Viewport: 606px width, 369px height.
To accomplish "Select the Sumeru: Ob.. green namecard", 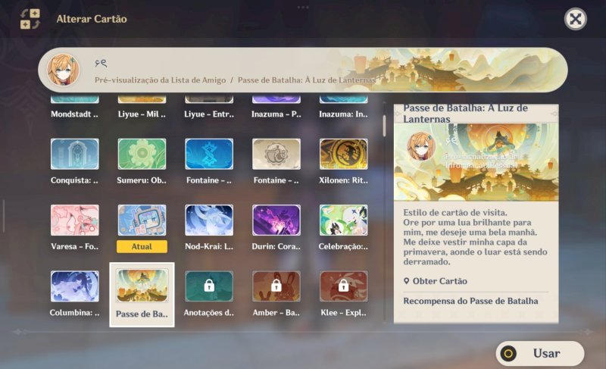I will coord(142,154).
